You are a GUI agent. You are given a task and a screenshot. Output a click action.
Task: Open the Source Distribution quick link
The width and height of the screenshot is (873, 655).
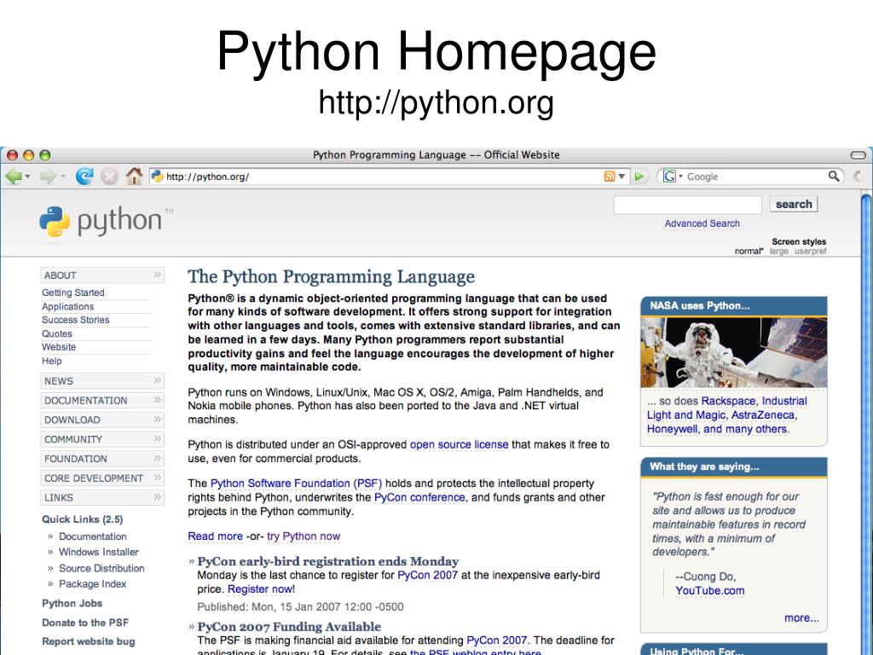(101, 568)
